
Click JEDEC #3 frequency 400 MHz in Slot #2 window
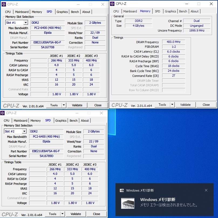pyautogui.click(x=90, y=169)
